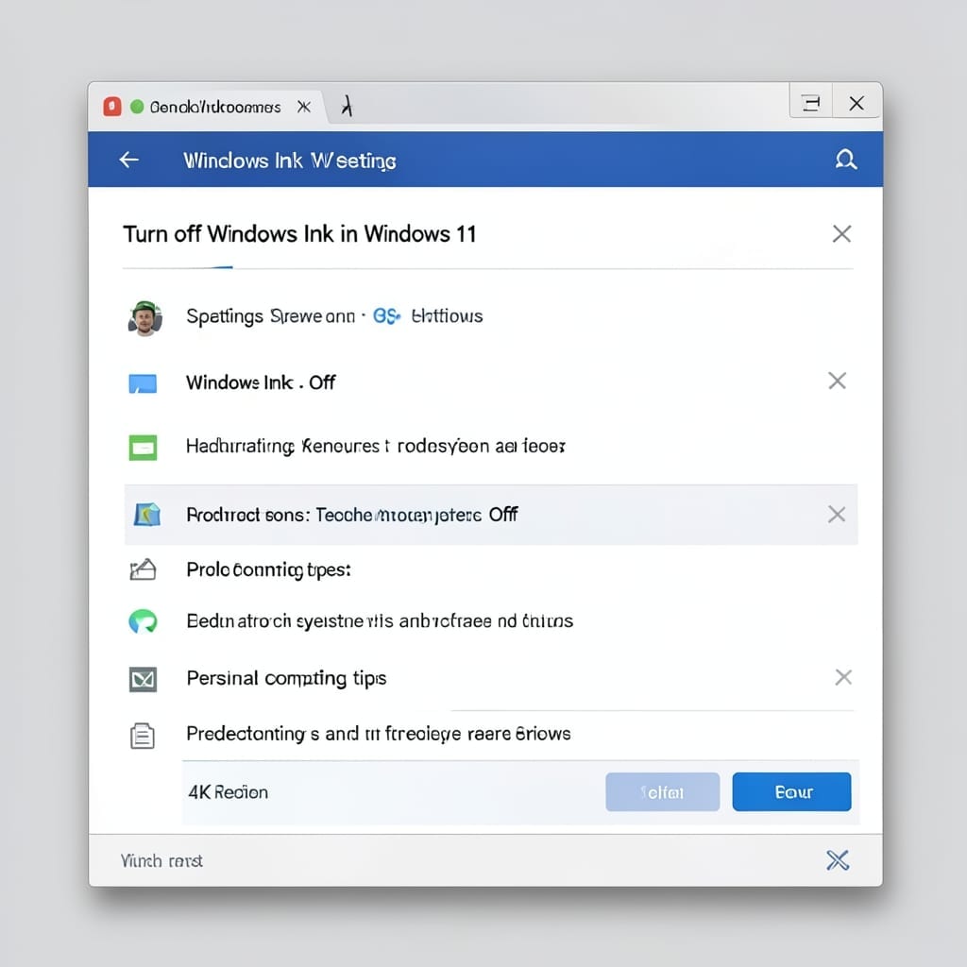Click the red icon on the browser tab

112,107
